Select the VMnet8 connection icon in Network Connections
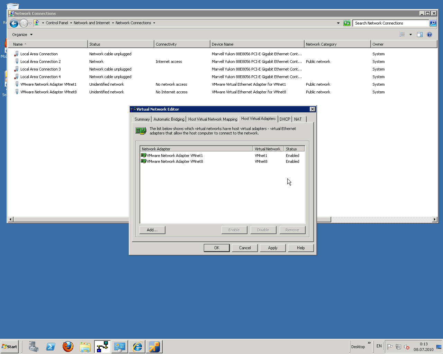The width and height of the screenshot is (443, 354). point(16,92)
